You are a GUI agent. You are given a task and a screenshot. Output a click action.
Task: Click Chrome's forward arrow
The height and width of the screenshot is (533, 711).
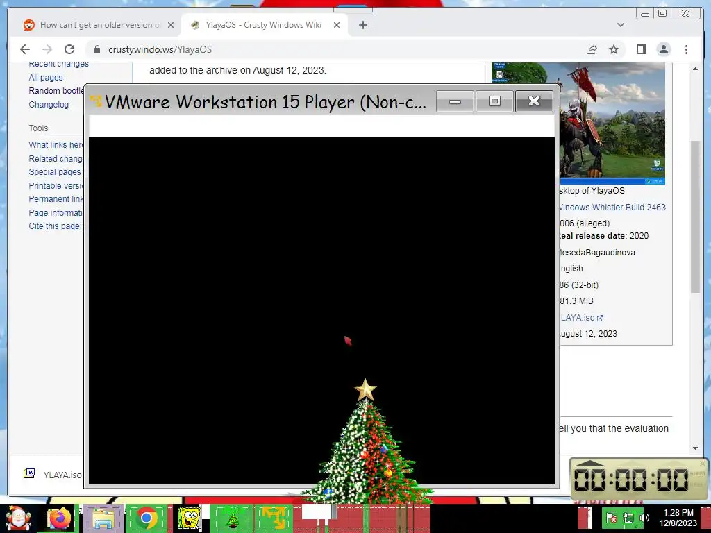point(47,49)
